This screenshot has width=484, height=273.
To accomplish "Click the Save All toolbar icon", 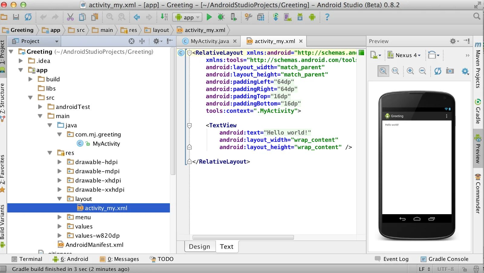I will pyautogui.click(x=16, y=17).
